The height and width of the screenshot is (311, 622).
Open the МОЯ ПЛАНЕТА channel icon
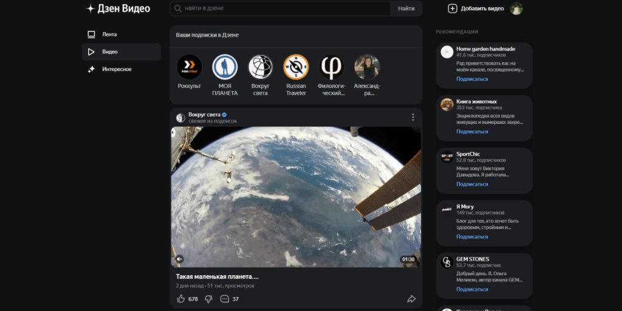tap(225, 67)
